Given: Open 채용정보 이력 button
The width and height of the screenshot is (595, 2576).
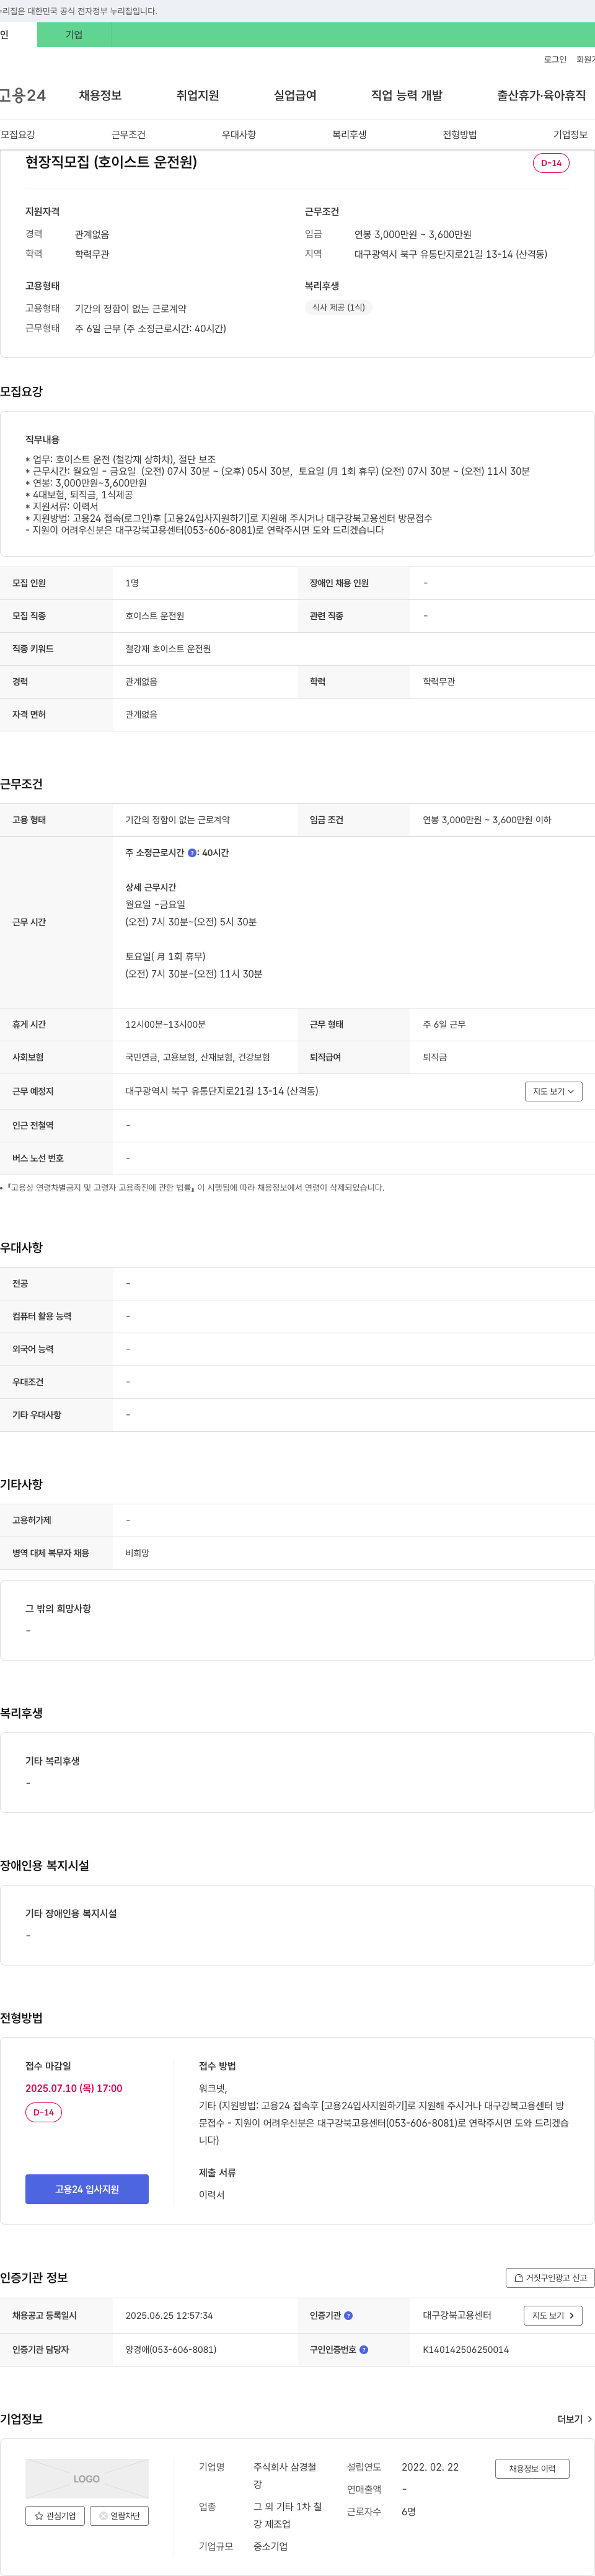Looking at the screenshot, I should (x=532, y=2469).
